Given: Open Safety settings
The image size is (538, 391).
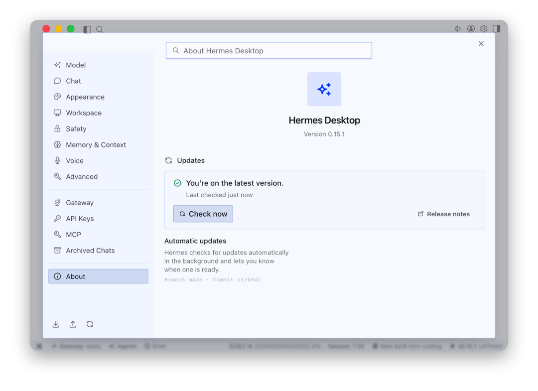Looking at the screenshot, I should tap(99, 129).
